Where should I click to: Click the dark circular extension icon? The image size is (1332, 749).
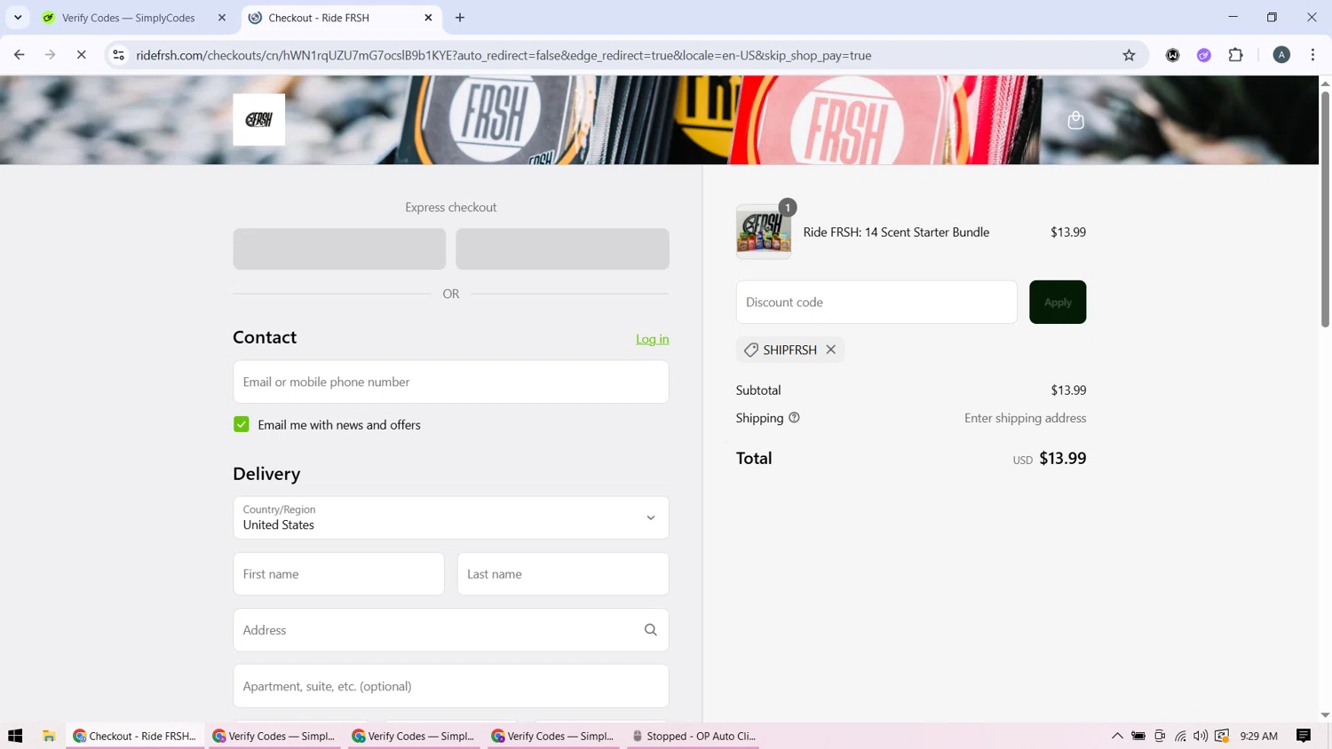point(1173,55)
